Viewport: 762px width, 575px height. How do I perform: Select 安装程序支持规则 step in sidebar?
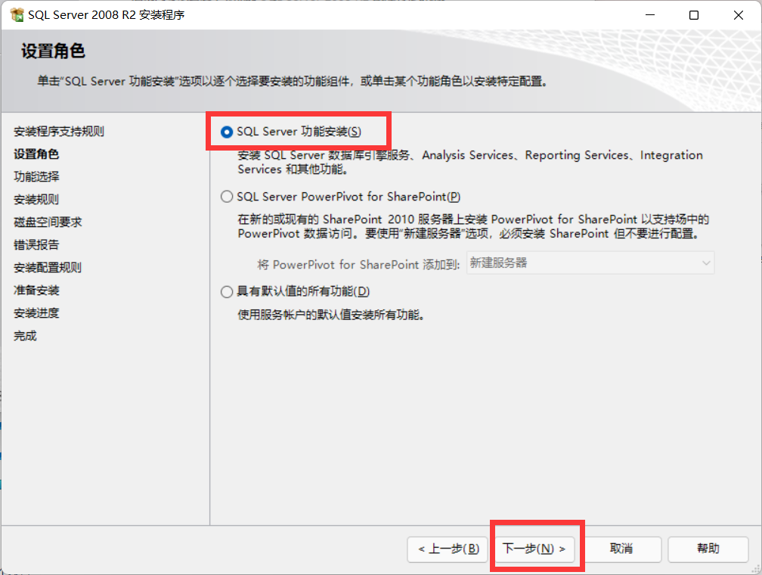pyautogui.click(x=59, y=132)
